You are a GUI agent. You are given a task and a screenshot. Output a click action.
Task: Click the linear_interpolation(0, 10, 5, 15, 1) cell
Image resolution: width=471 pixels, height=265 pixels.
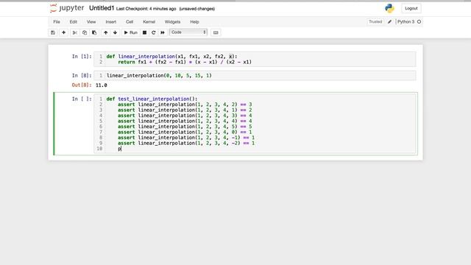point(255,76)
